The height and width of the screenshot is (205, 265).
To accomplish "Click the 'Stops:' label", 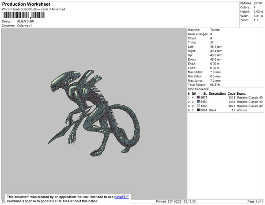I will tap(192, 38).
